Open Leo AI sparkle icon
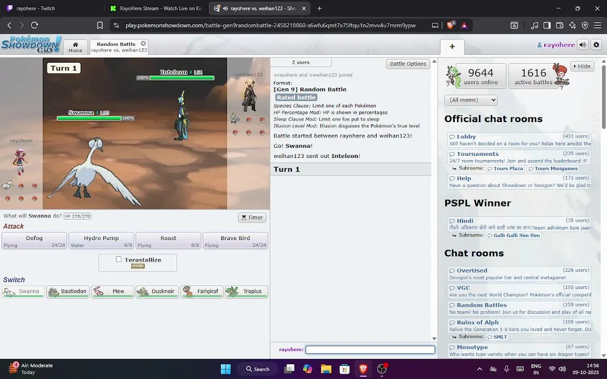Image resolution: width=607 pixels, height=379 pixels. pyautogui.click(x=573, y=25)
